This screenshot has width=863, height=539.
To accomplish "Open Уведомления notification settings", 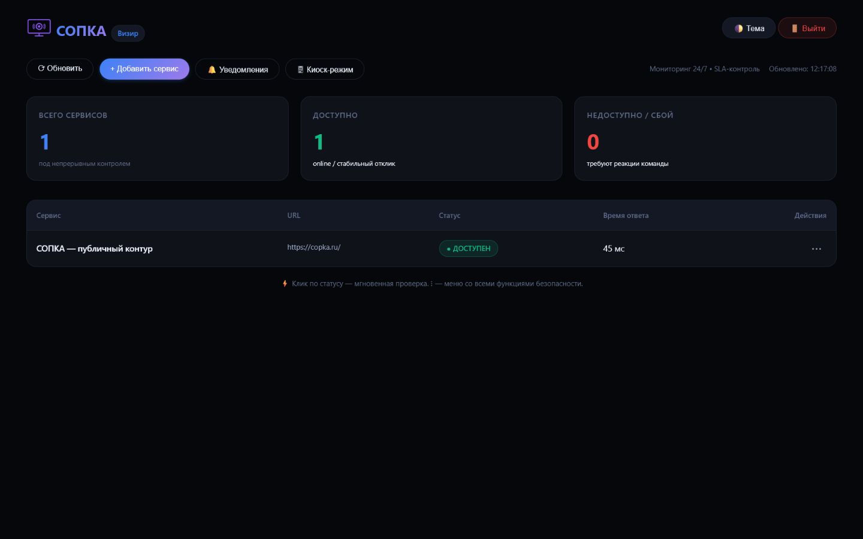I will click(237, 69).
